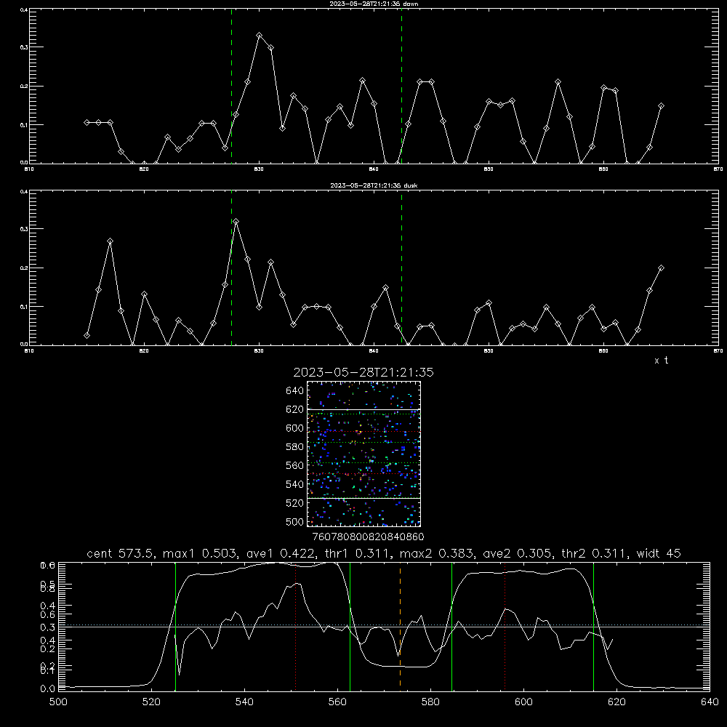Image resolution: width=727 pixels, height=727 pixels.
Task: Click y-axis label '580' of the spectral image
Action: (x=295, y=447)
